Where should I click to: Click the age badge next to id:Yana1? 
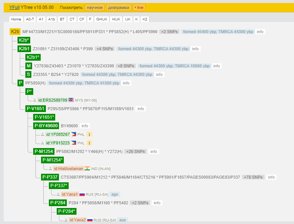[115, 195]
